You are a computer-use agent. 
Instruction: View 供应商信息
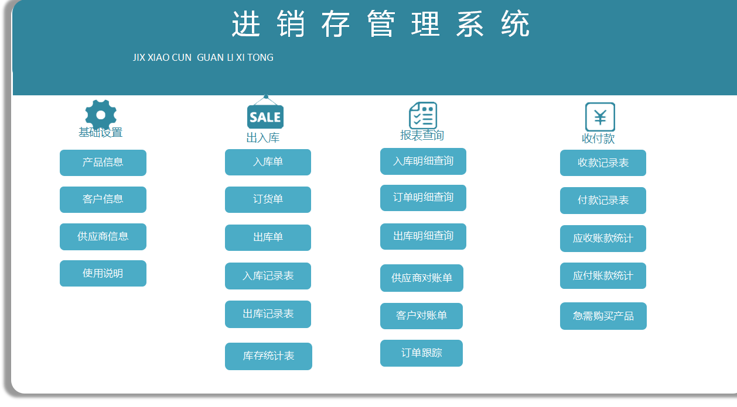[103, 237]
